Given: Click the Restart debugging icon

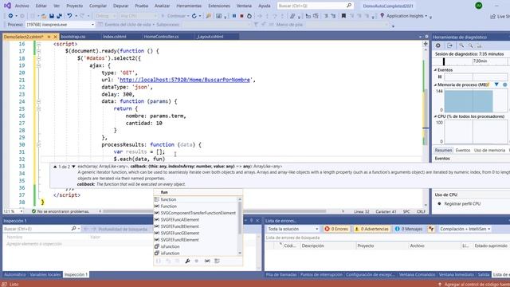Looking at the screenshot, I should click(249, 16).
